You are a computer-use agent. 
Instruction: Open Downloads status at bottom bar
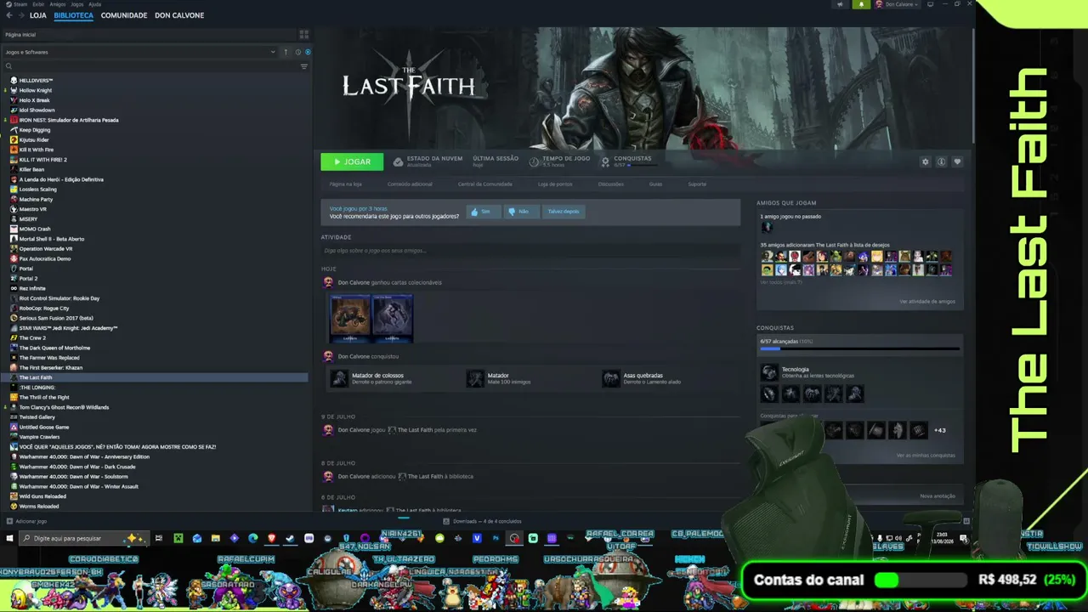coord(482,521)
